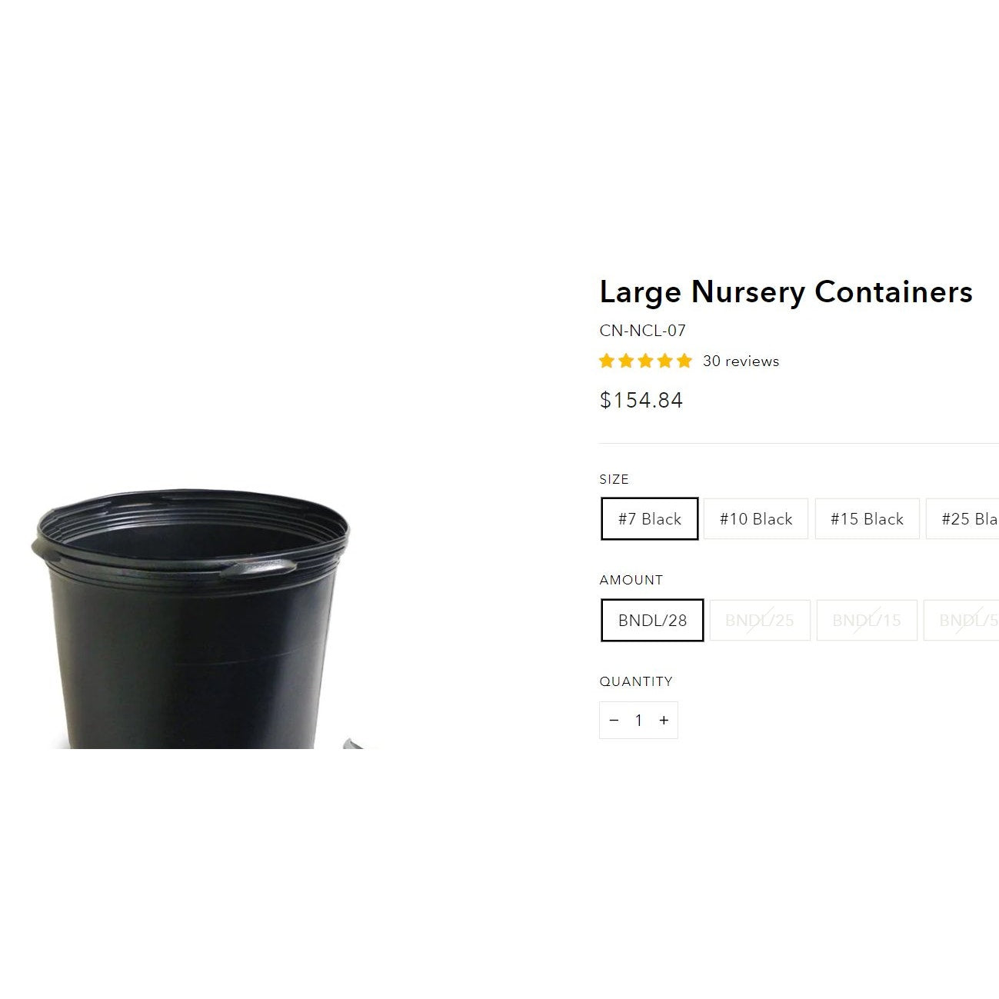The image size is (999, 999).
Task: Click the $154.84 price text
Action: (641, 400)
